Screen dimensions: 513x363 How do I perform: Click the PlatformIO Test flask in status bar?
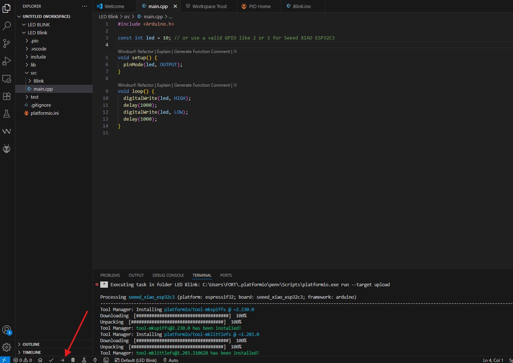pyautogui.click(x=84, y=360)
